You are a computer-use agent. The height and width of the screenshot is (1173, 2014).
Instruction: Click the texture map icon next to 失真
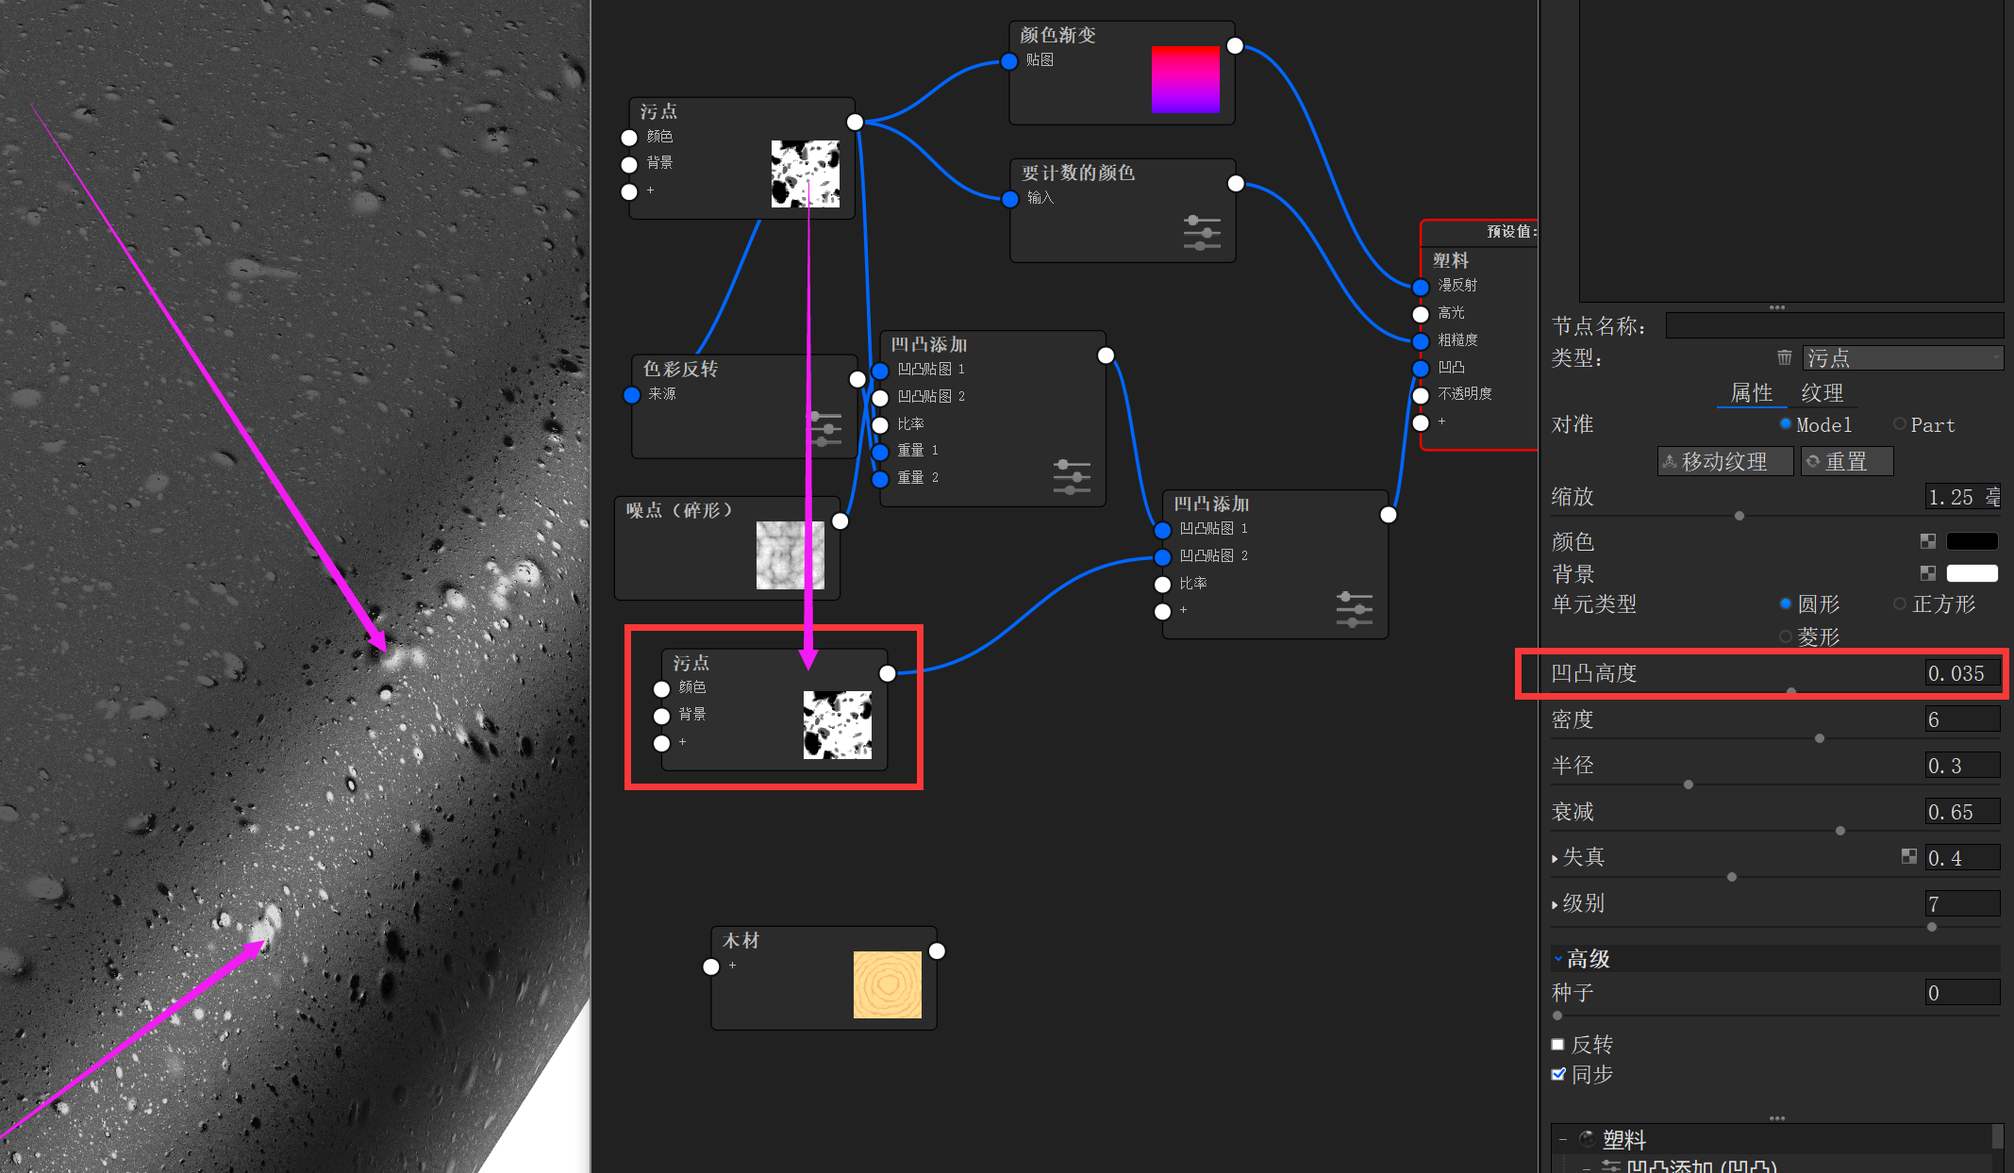pos(1910,856)
